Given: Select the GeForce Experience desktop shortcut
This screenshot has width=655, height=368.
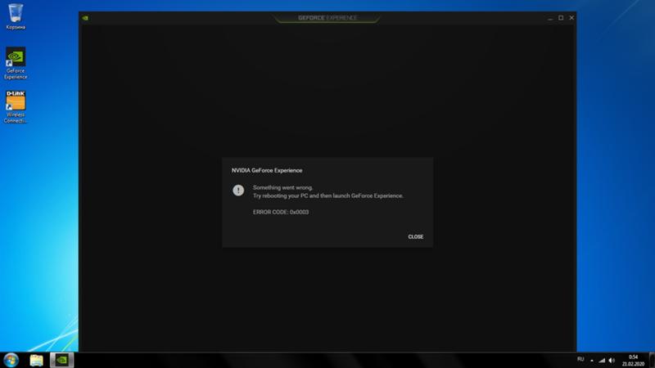Looking at the screenshot, I should click(16, 62).
